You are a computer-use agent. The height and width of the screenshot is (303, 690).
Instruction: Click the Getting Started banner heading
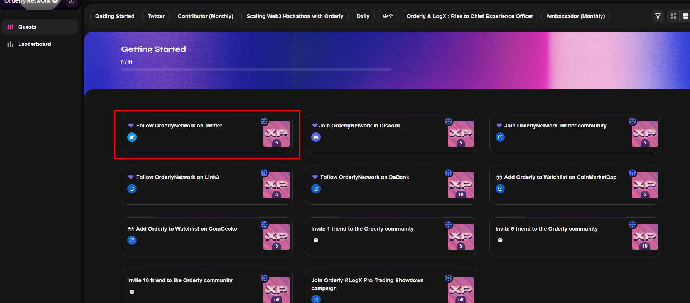tap(154, 49)
